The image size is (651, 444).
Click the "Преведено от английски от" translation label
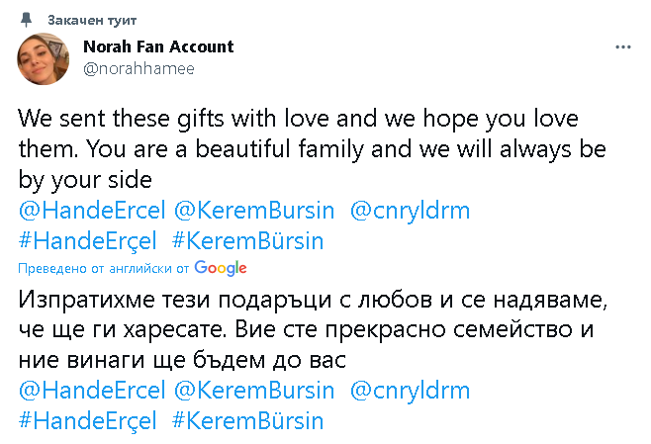tap(104, 268)
